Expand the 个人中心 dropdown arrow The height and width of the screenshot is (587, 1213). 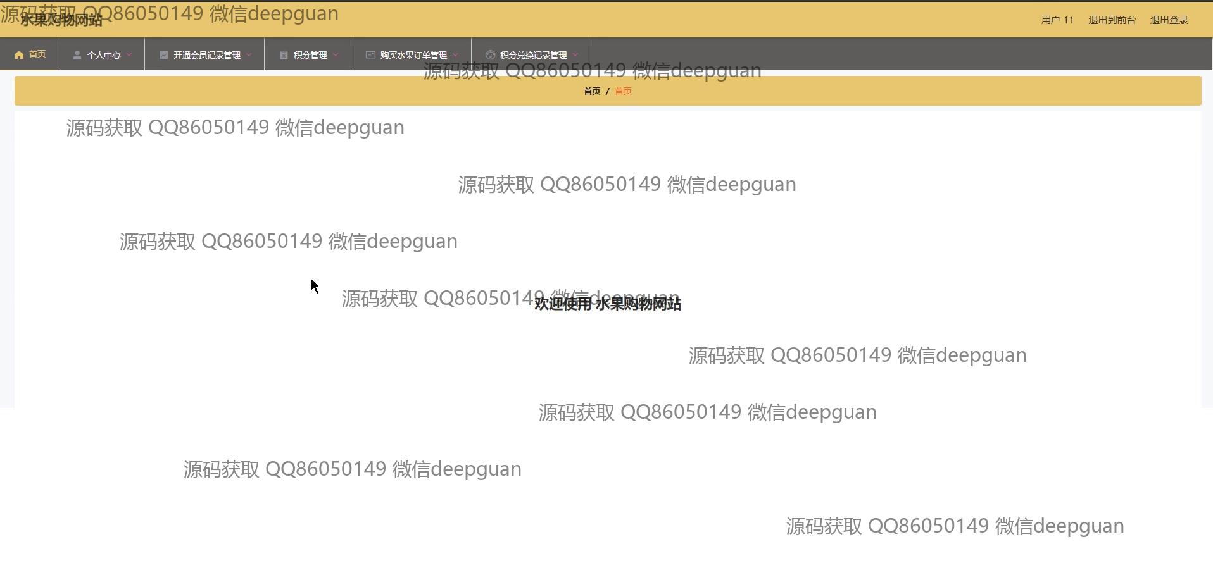(129, 55)
